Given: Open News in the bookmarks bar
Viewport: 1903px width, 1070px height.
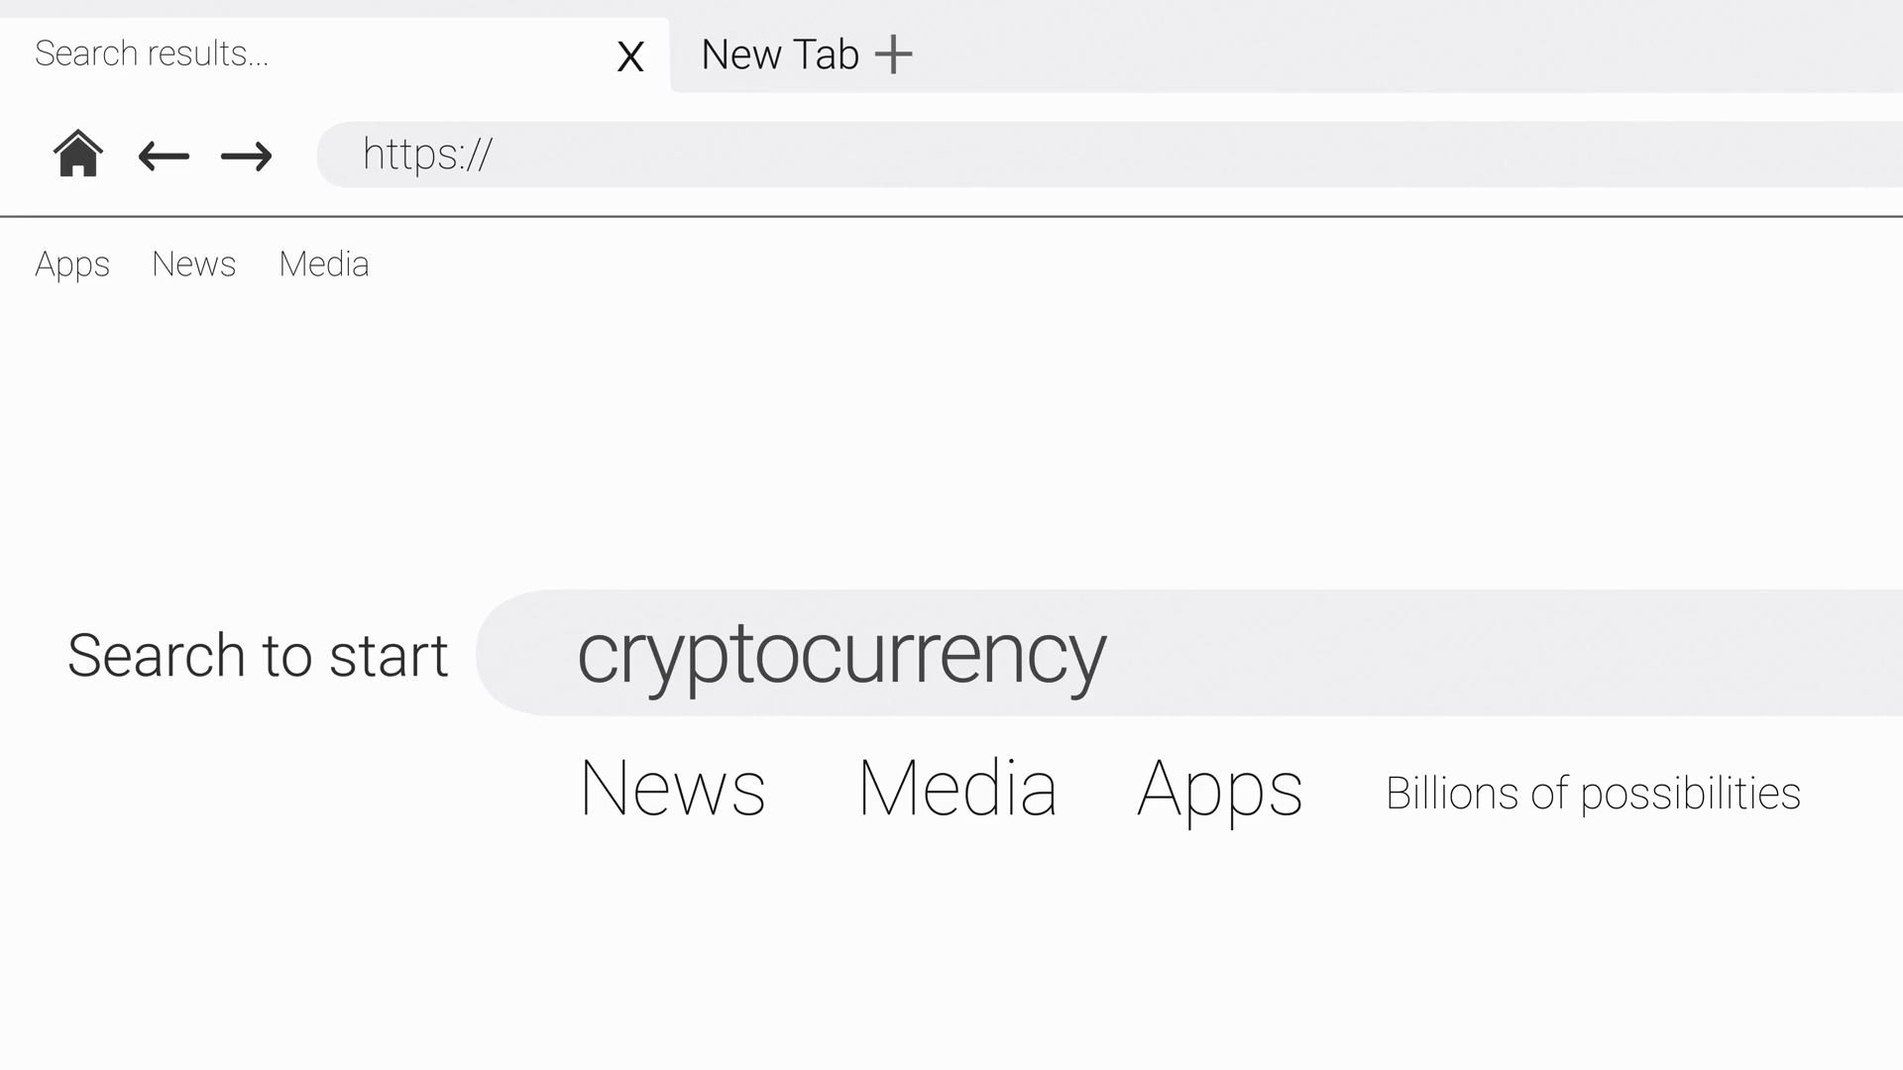Looking at the screenshot, I should pos(194,265).
